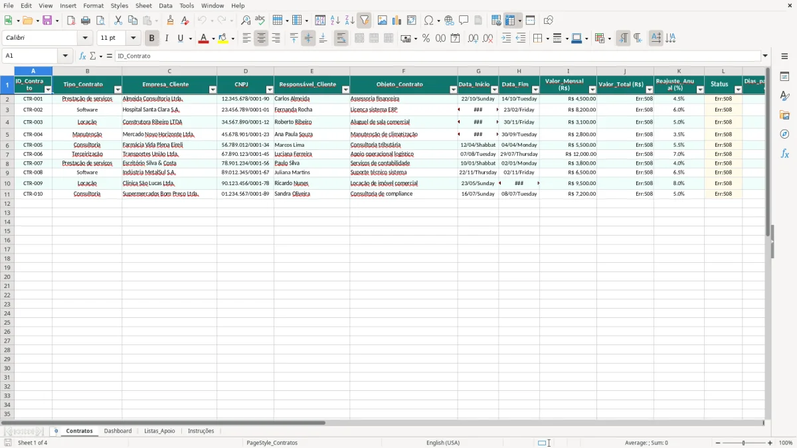Image resolution: width=797 pixels, height=448 pixels.
Task: Open sidebar Properties panel
Action: 784,76
